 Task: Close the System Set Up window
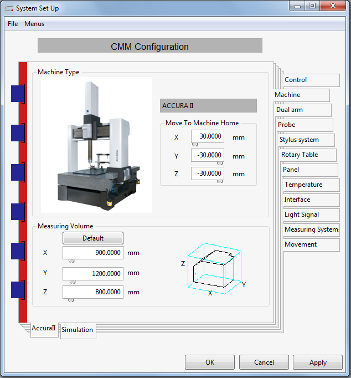click(333, 6)
